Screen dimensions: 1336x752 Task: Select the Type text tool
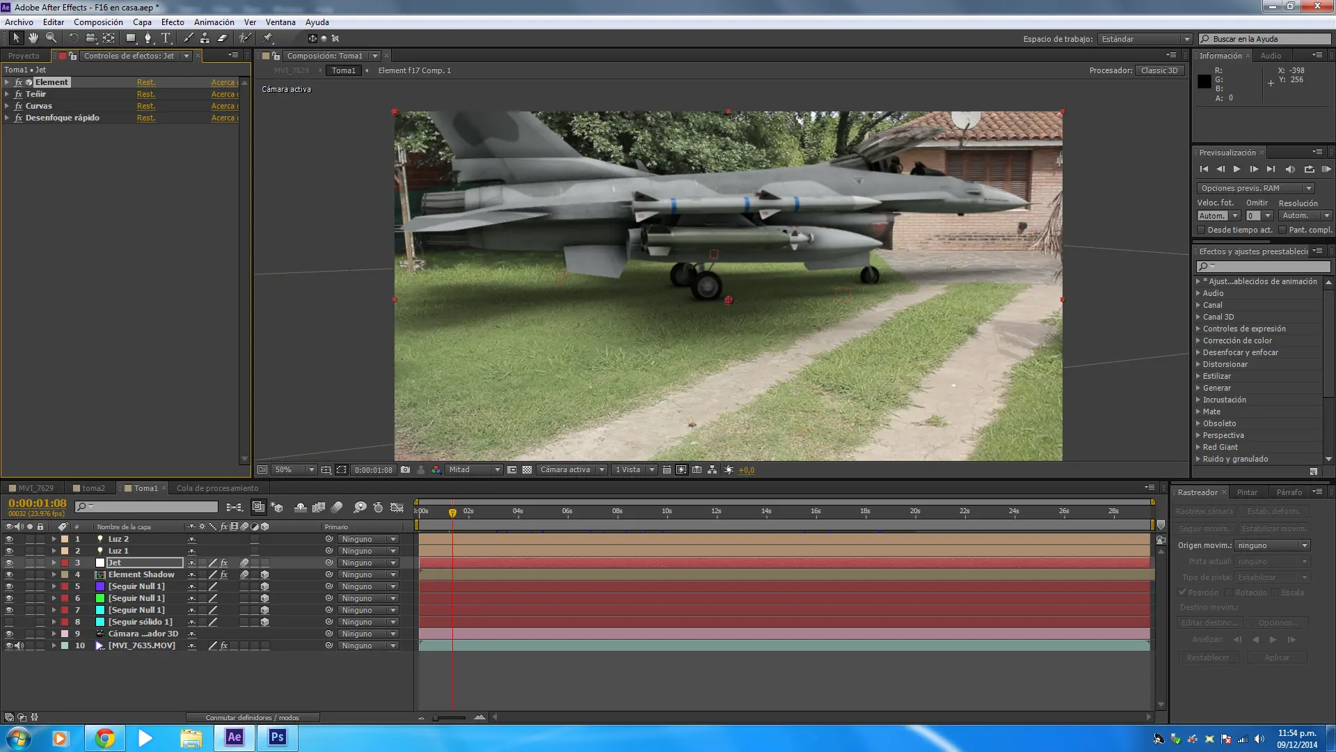[166, 38]
